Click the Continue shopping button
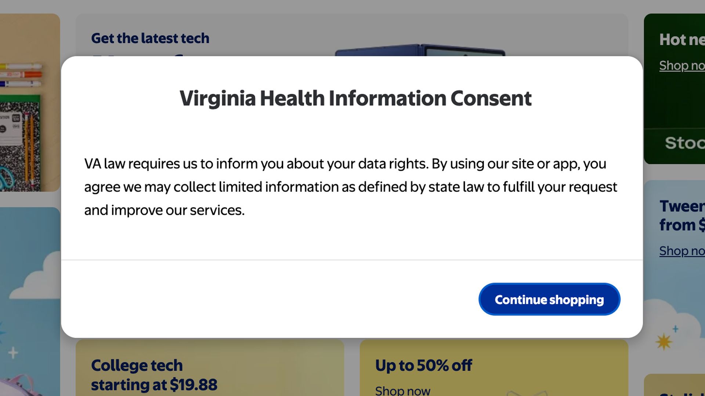Viewport: 705px width, 396px height. 549,299
